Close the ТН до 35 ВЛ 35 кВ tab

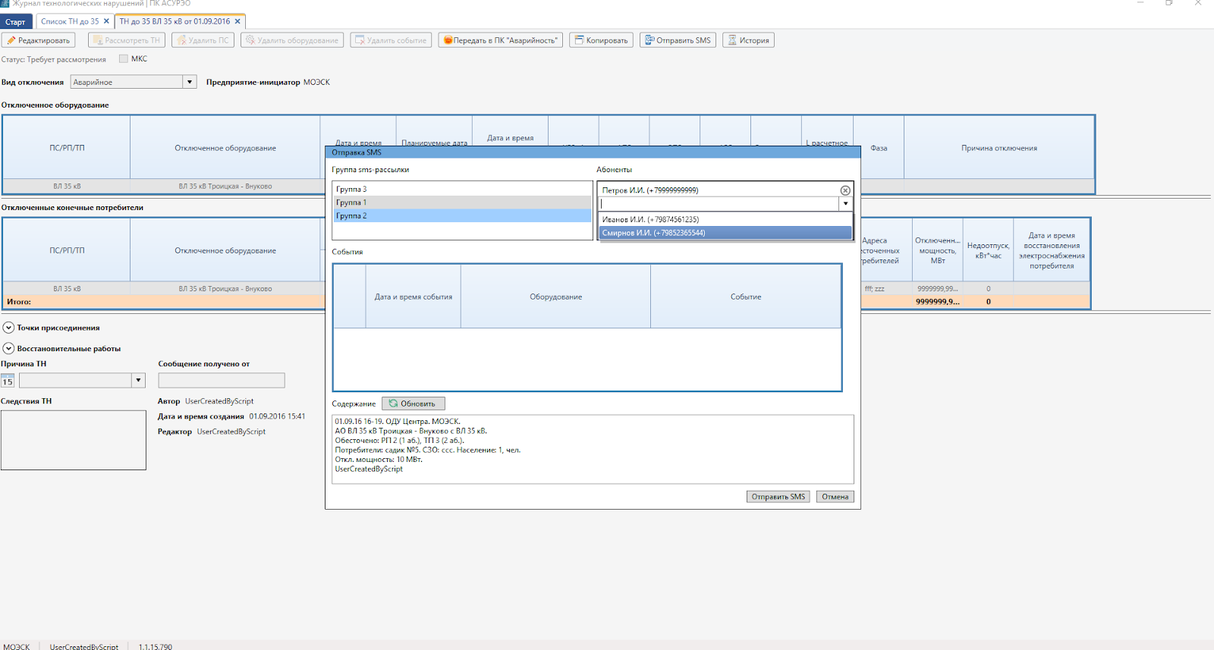237,21
